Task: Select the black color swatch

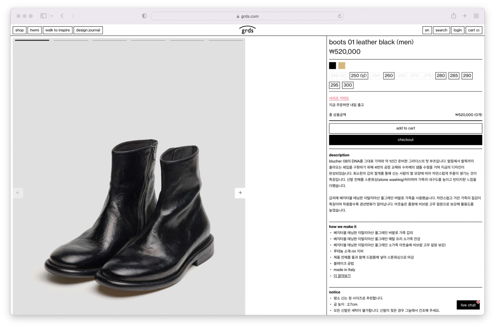Action: tap(332, 66)
